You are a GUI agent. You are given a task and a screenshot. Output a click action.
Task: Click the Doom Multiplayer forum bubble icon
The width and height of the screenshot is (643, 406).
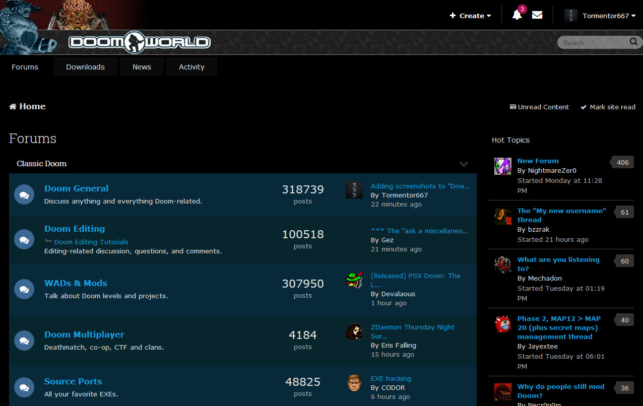coord(24,341)
